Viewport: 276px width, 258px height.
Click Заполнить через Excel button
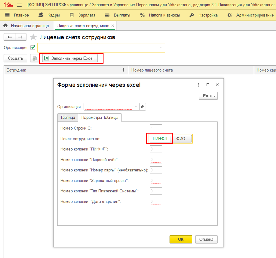70,58
